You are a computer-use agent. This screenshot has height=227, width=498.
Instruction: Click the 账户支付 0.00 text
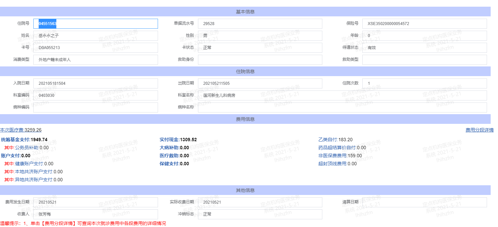tap(16, 156)
